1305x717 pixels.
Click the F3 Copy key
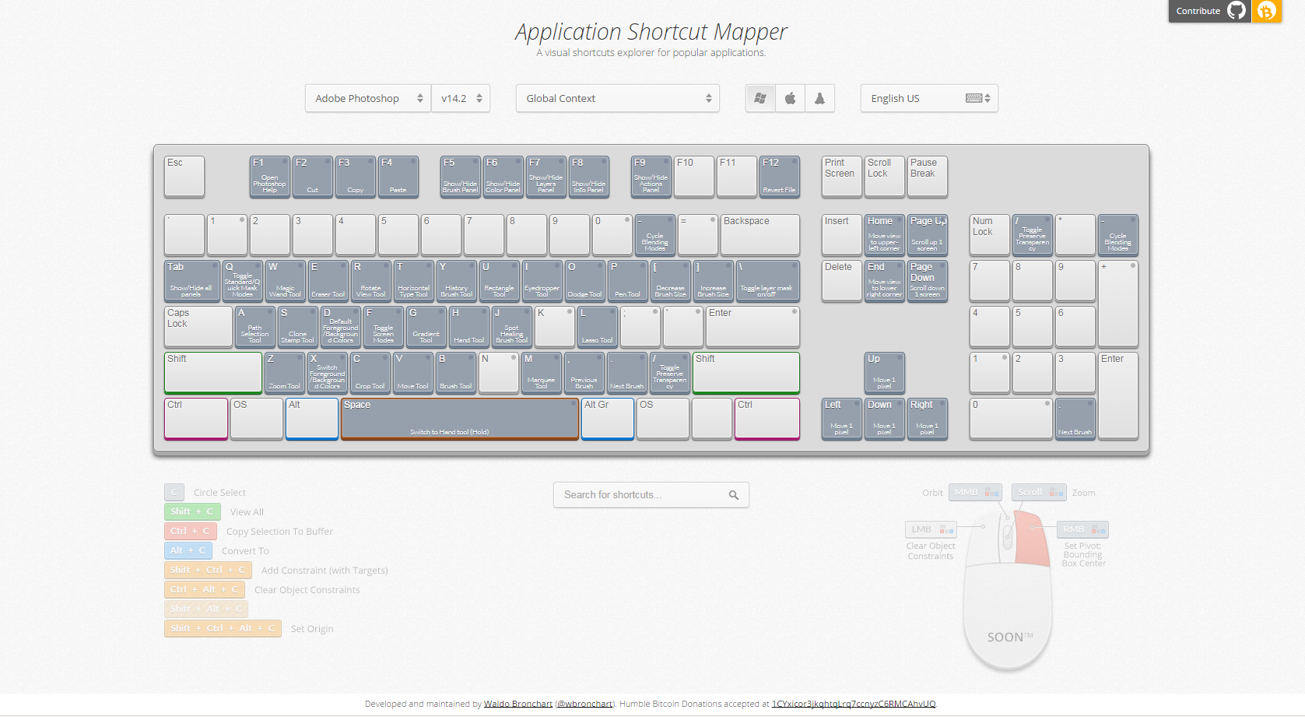[356, 177]
